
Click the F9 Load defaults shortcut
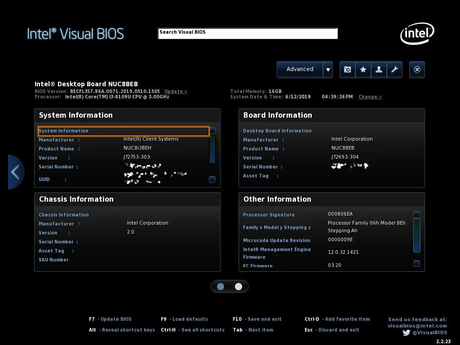click(x=184, y=319)
